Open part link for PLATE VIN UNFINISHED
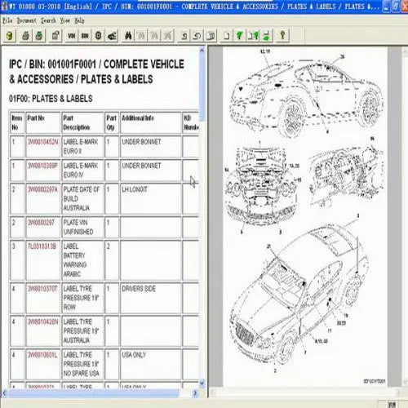The height and width of the screenshot is (408, 408). click(x=41, y=223)
